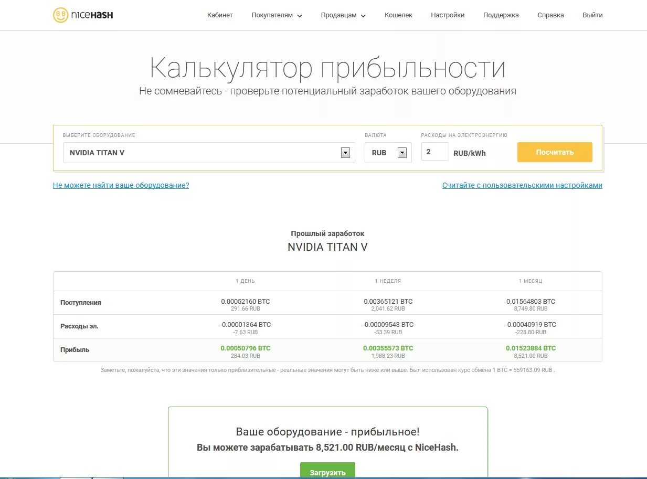Click the Прибыль row label
The image size is (647, 479).
75,350
